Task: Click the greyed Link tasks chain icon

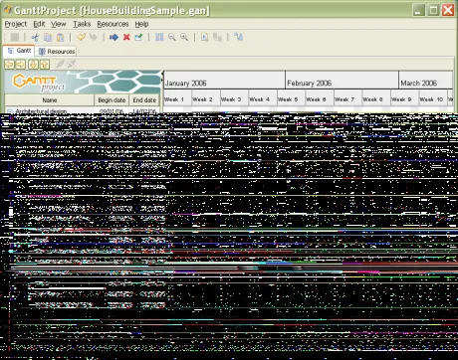Action: (60, 64)
